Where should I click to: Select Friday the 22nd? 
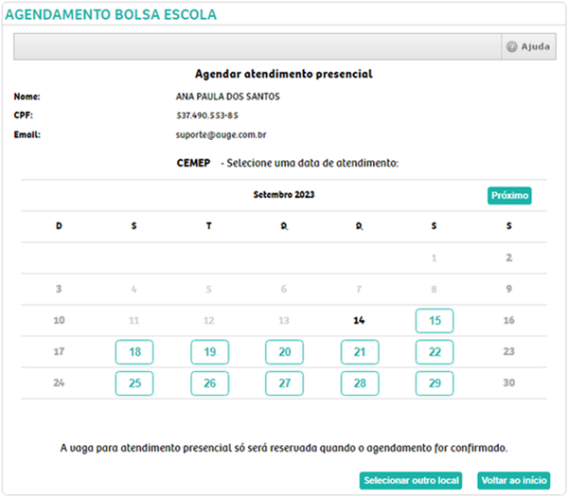(435, 352)
